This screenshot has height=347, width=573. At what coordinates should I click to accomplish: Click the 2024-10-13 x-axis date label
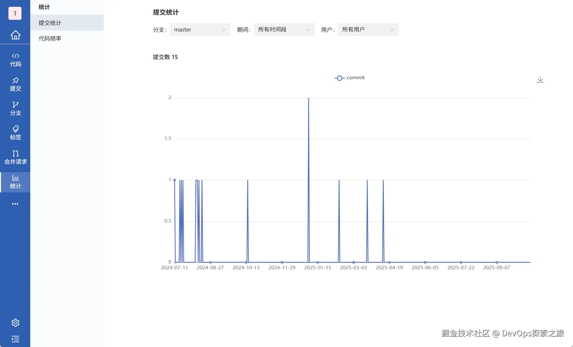click(x=246, y=268)
